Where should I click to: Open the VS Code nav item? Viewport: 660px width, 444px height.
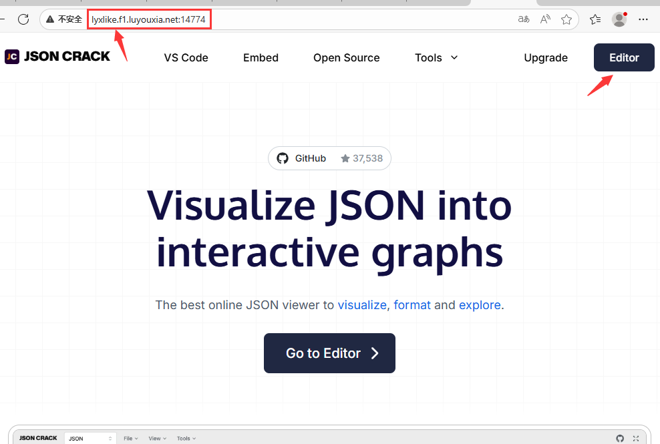click(x=186, y=57)
